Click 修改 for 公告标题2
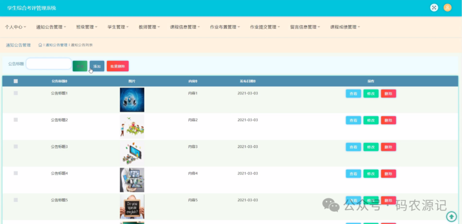The image size is (462, 224). (371, 120)
